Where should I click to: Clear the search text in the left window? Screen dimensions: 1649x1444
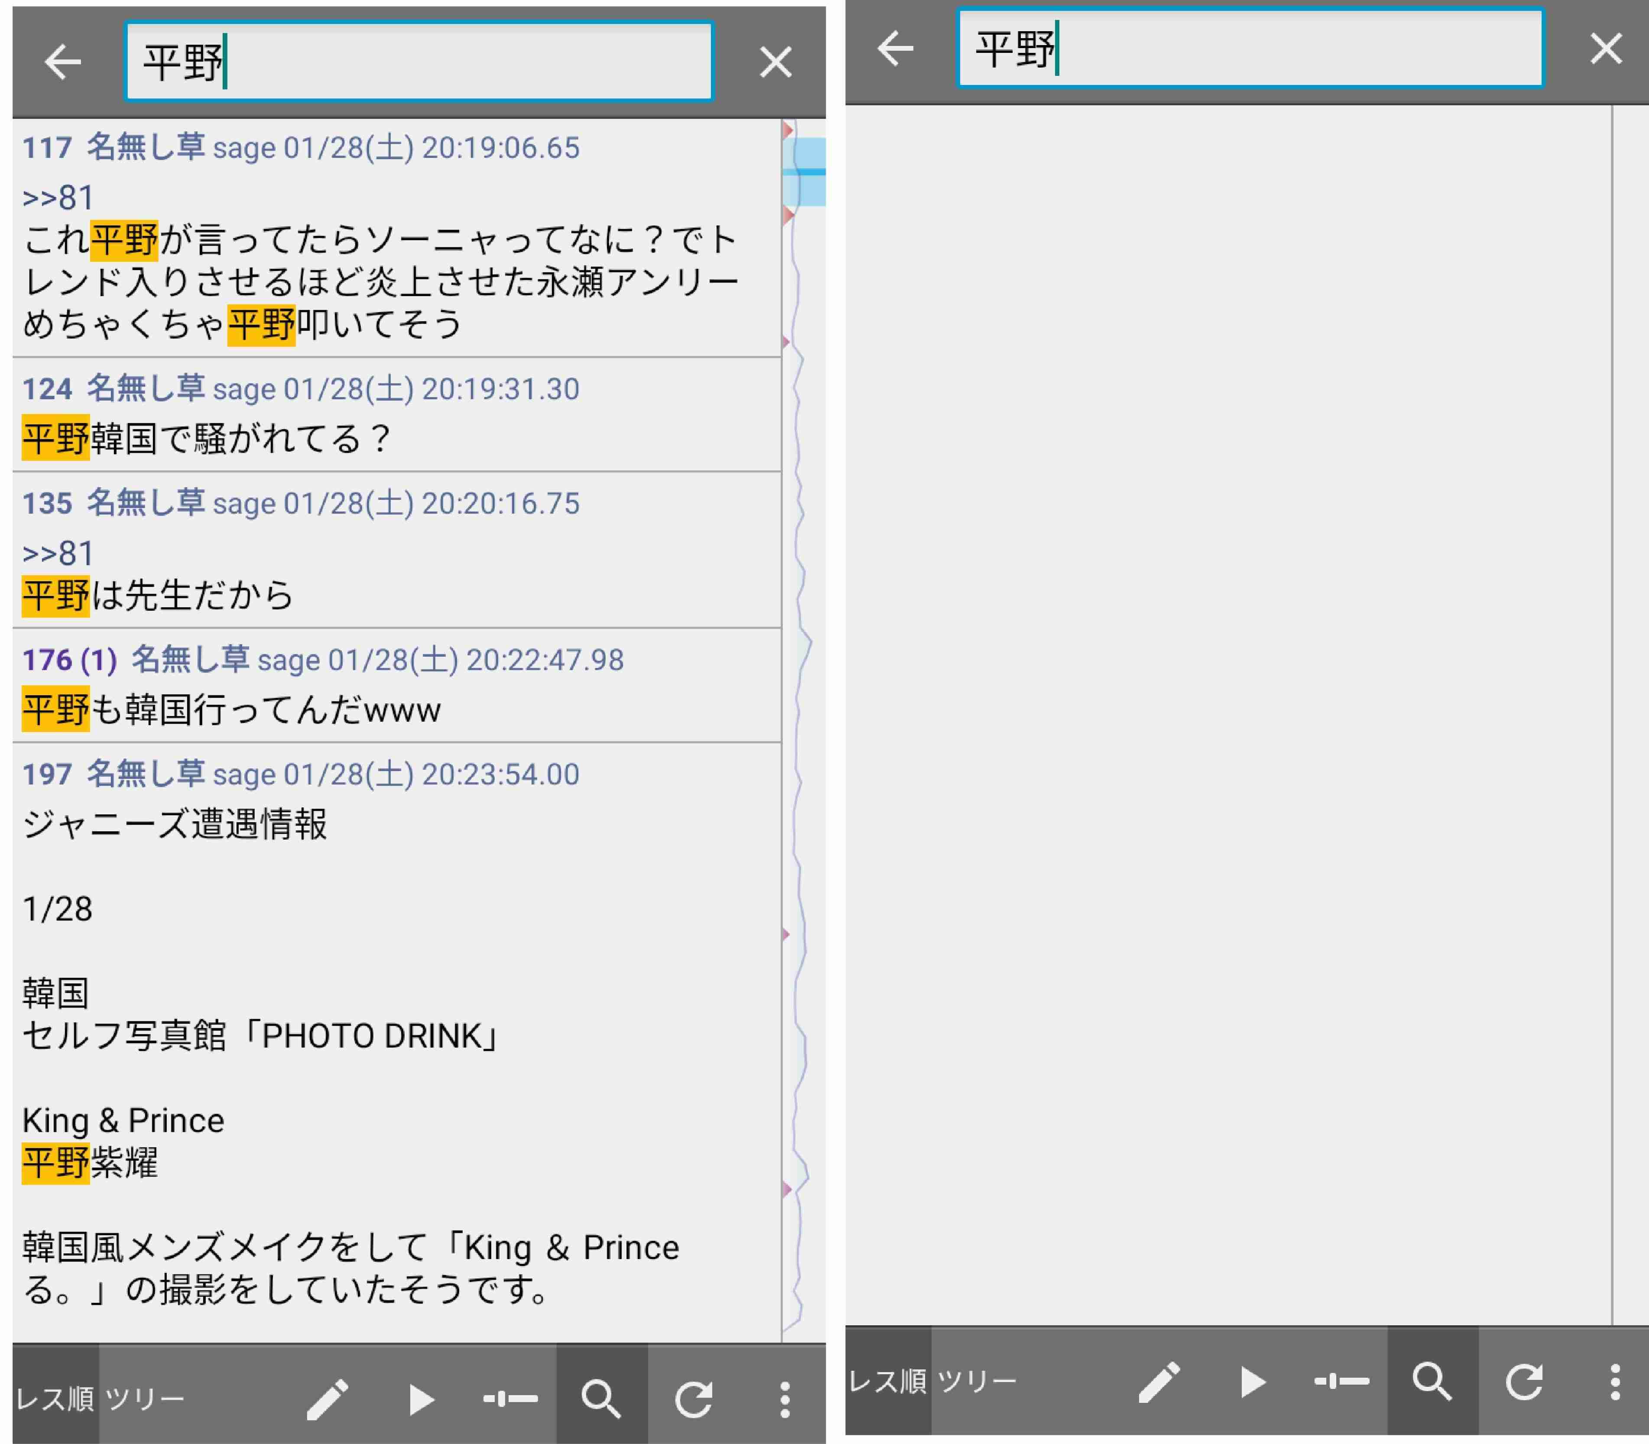(776, 62)
